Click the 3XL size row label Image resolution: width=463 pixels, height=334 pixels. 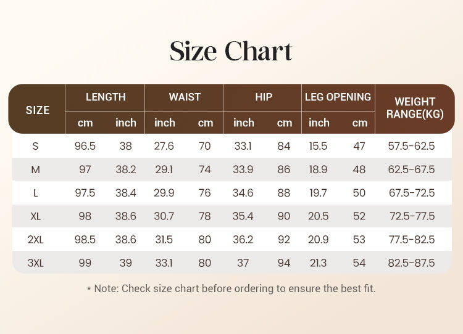coord(36,263)
